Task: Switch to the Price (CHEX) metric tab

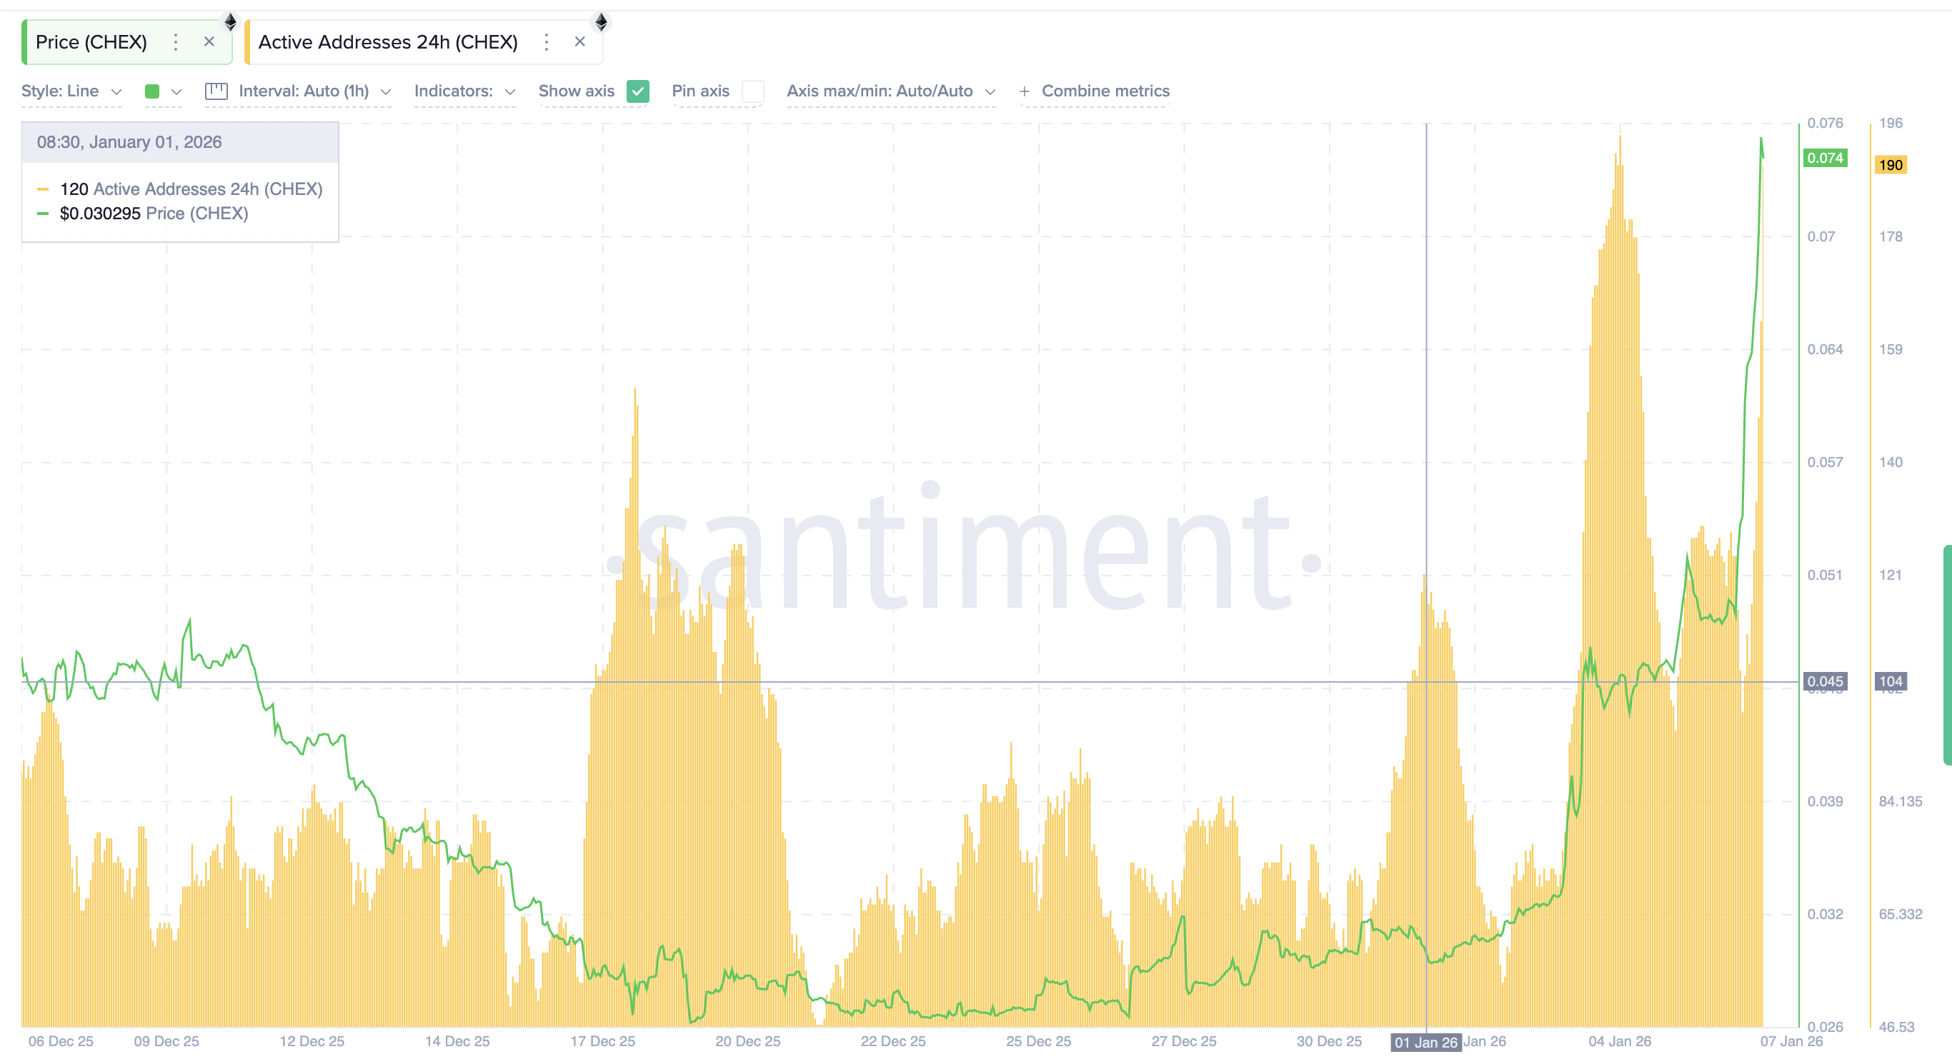Action: (91, 42)
